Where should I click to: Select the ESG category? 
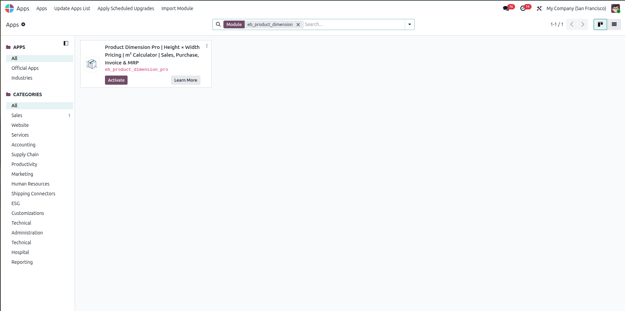tap(39, 203)
